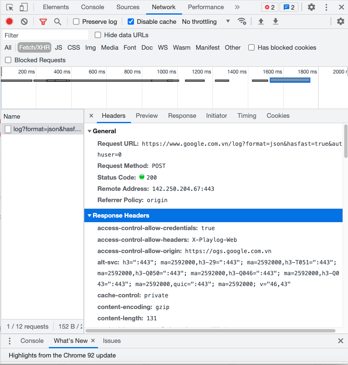Viewport: 348px width, 365px height.
Task: Open the customize DevTools three-dot menu
Action: pos(326,7)
